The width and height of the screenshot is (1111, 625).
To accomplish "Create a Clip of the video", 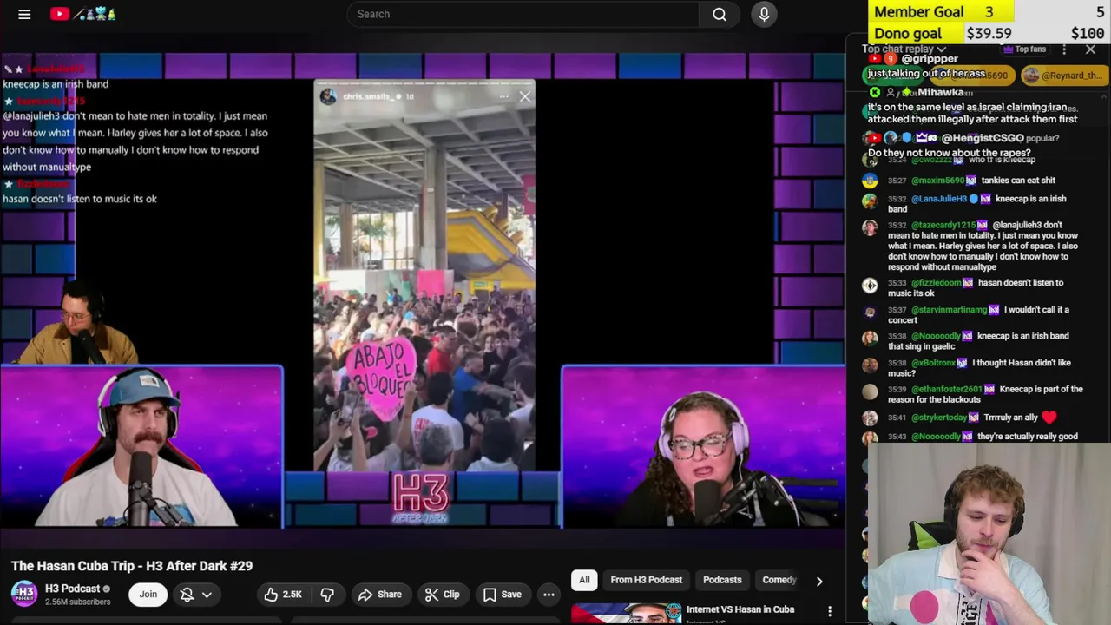I will click(x=442, y=595).
